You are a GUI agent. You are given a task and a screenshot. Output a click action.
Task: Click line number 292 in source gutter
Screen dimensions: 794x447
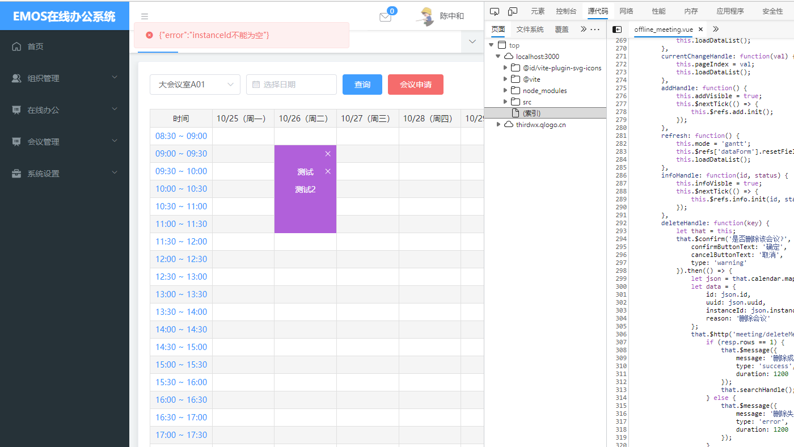click(621, 223)
